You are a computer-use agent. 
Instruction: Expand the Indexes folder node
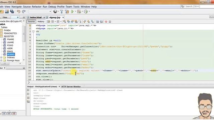pos(1,57)
